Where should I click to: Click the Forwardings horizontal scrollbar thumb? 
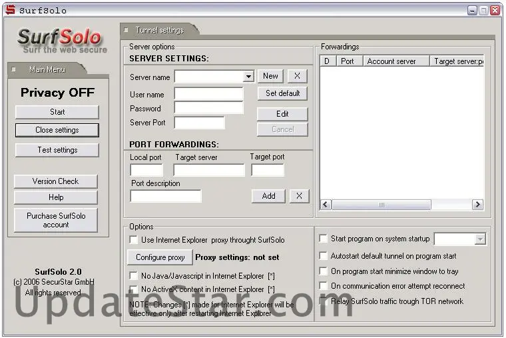point(381,205)
